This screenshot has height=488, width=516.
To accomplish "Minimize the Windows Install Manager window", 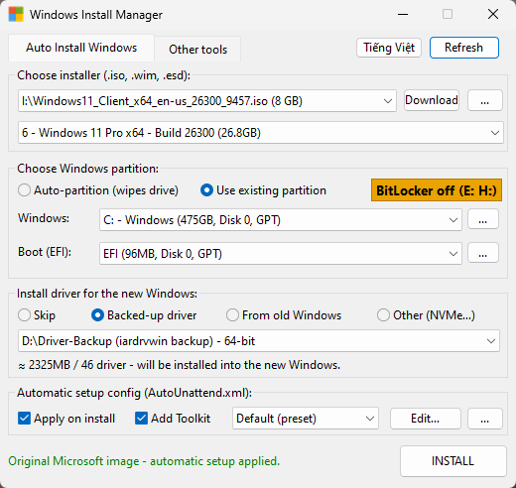I will click(x=403, y=14).
